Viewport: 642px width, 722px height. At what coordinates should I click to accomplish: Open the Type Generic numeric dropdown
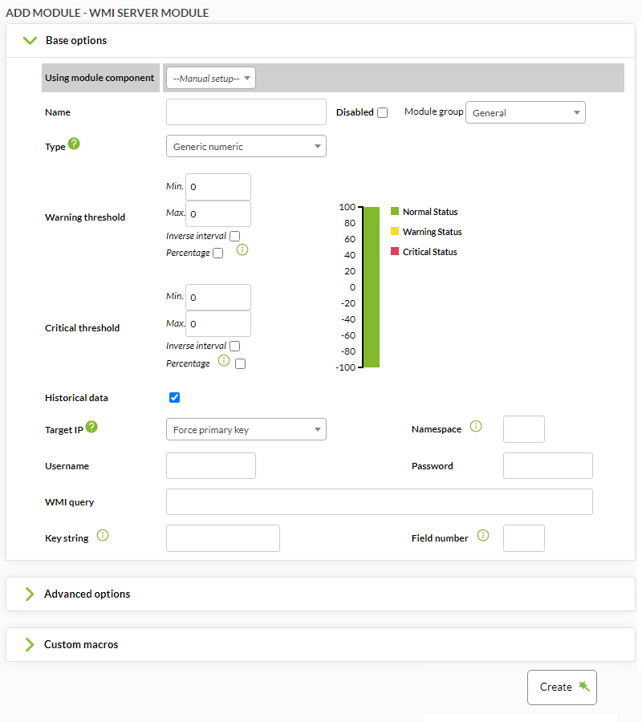click(246, 147)
